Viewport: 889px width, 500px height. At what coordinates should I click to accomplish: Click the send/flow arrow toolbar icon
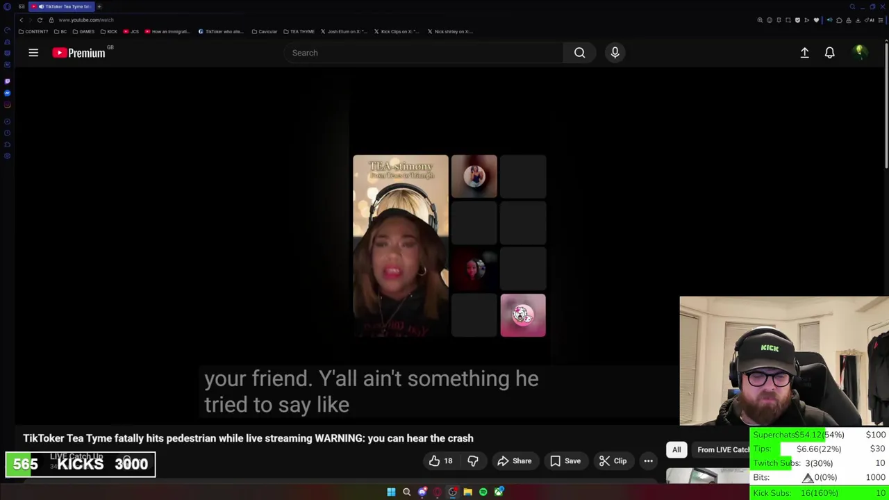pos(807,20)
